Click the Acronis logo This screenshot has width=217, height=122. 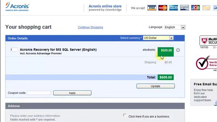[x=17, y=6]
